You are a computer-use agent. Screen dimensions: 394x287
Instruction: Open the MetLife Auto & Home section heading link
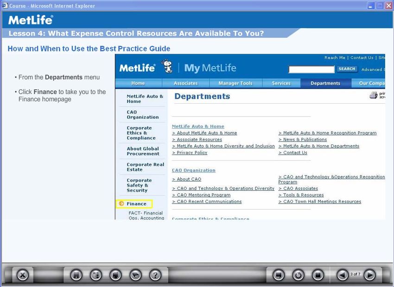tap(198, 126)
